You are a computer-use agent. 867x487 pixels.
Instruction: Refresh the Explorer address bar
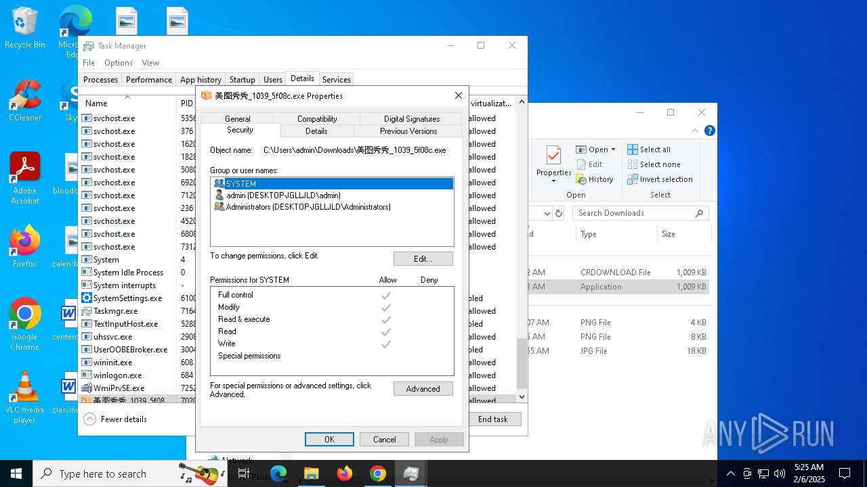click(x=559, y=213)
